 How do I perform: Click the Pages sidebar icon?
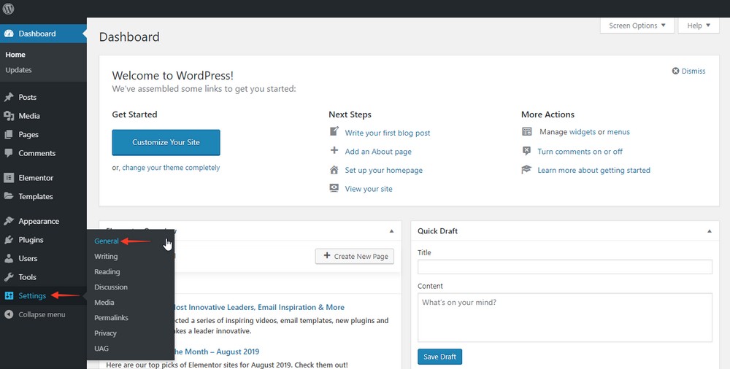click(8, 134)
